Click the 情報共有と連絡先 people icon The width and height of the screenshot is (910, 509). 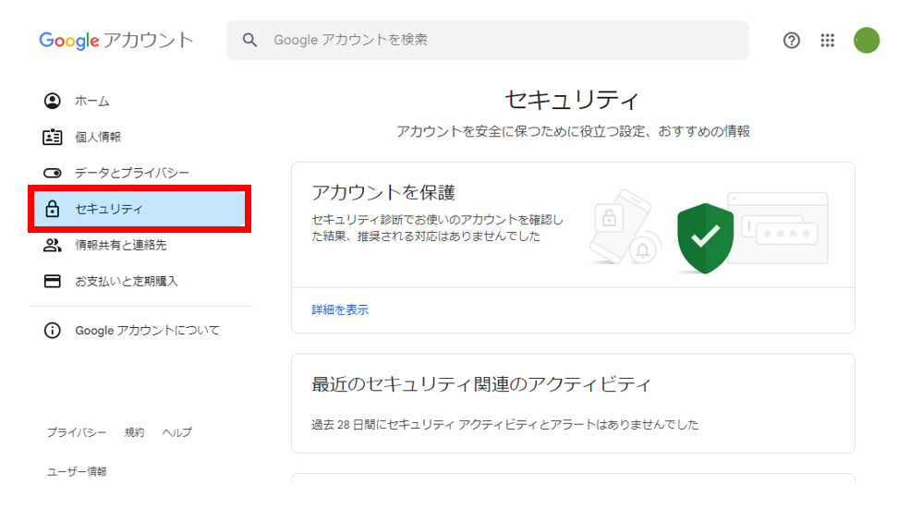point(53,245)
